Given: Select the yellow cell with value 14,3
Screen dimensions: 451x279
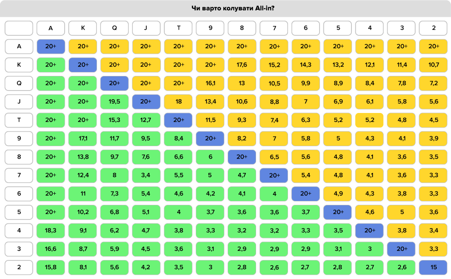Looking at the screenshot, I should tap(306, 65).
